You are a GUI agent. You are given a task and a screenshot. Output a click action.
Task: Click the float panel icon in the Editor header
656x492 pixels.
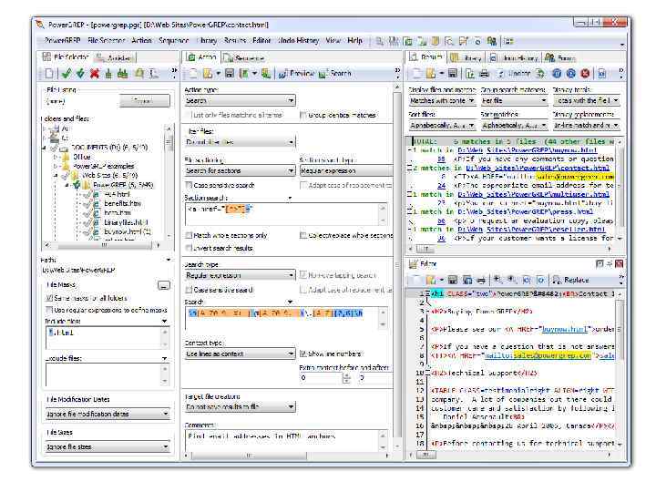600,263
